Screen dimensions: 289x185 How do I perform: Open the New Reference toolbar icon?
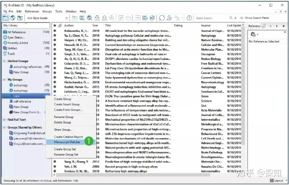[x=82, y=18]
